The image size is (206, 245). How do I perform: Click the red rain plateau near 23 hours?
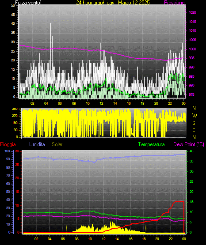(x=179, y=202)
